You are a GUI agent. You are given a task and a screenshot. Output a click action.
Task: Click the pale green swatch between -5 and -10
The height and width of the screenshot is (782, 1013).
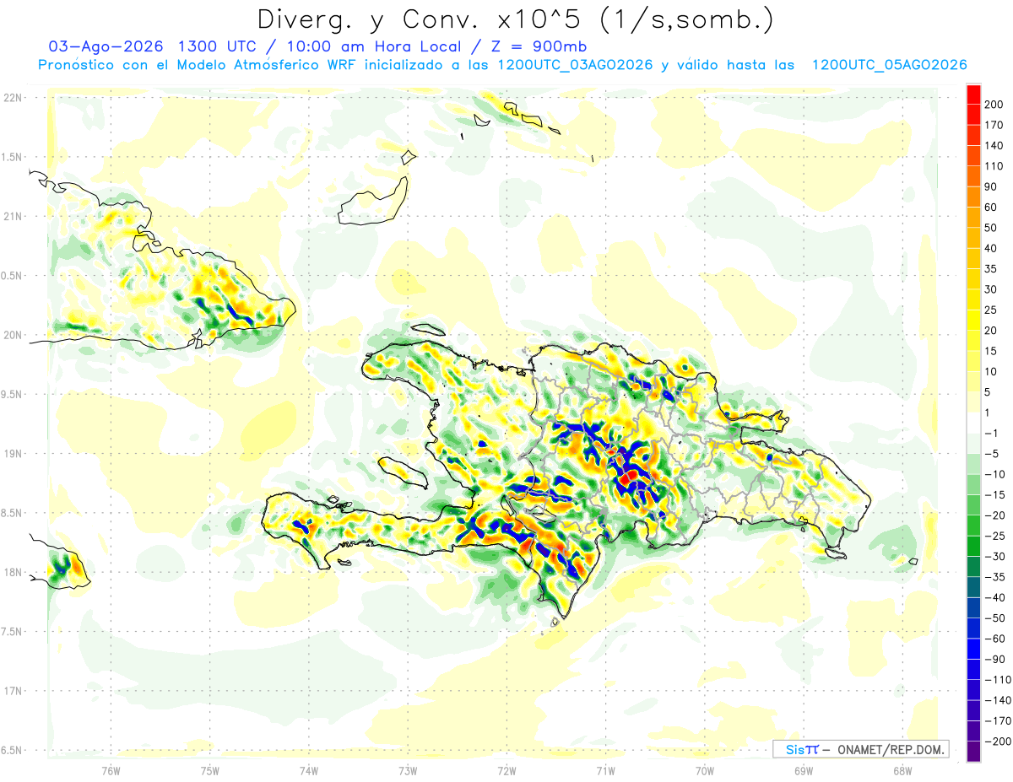[x=973, y=465]
